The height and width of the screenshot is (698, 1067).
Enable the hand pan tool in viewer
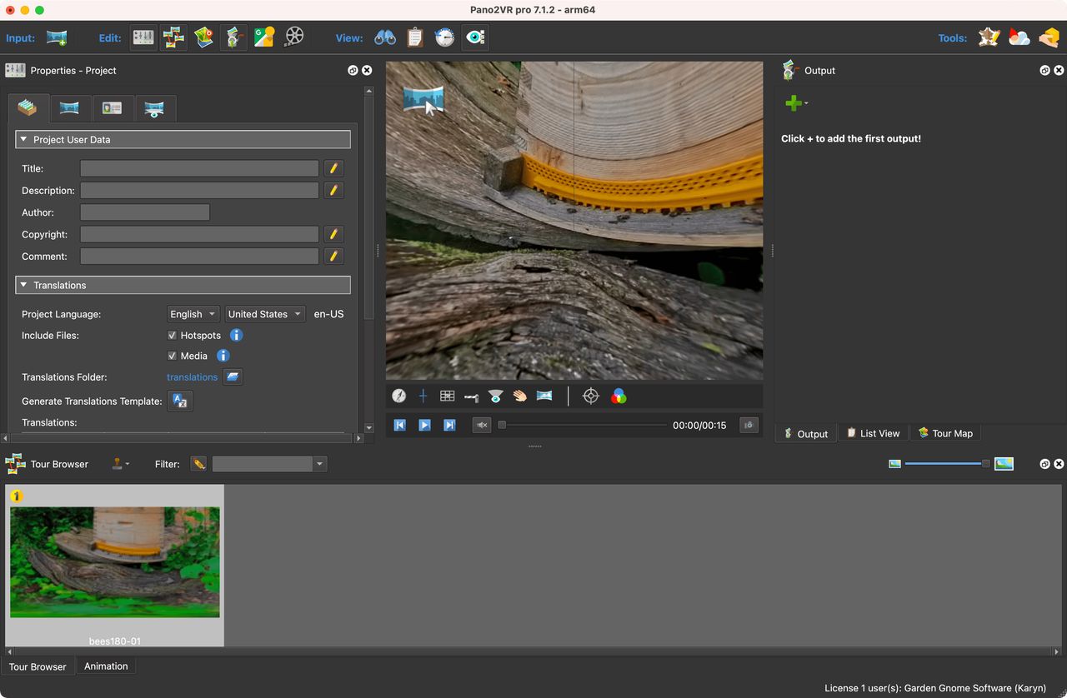tap(519, 396)
